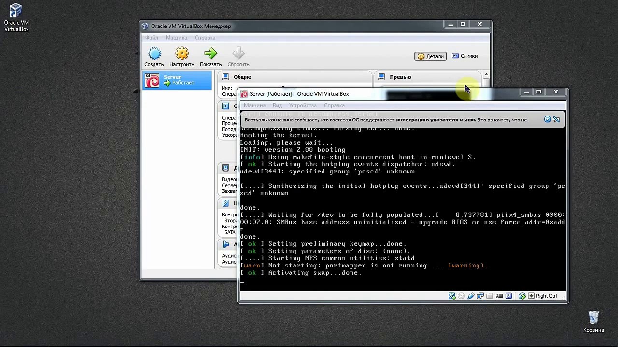Maximize the Server VM window
618x347 pixels.
(x=539, y=92)
